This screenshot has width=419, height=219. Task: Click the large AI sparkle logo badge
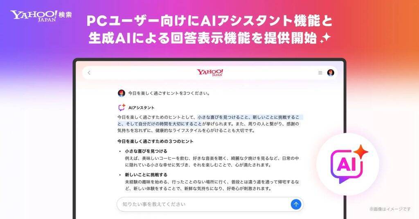point(348,164)
